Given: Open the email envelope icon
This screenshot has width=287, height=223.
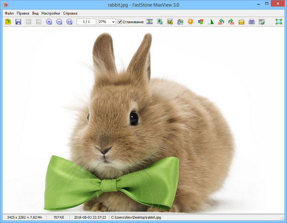Looking at the screenshot, I should [241, 22].
